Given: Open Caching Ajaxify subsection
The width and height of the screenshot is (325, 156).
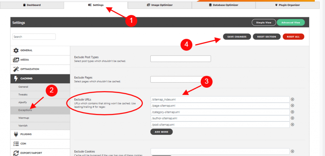Looking at the screenshot, I should pos(40,103).
